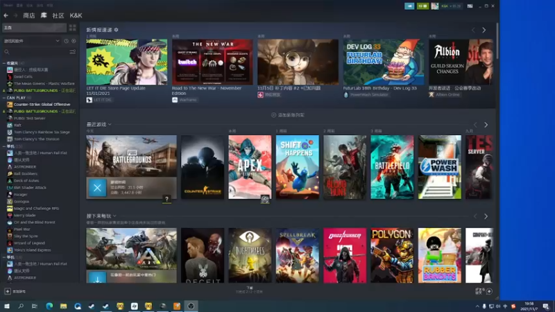
Task: Focus the library search field
Action: (37, 52)
